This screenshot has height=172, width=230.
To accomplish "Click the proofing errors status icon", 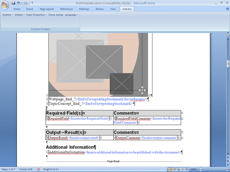I will pos(38,169).
